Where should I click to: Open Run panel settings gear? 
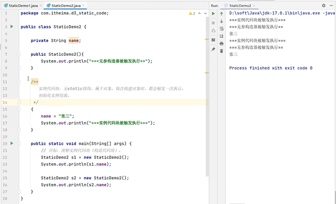(x=323, y=6)
